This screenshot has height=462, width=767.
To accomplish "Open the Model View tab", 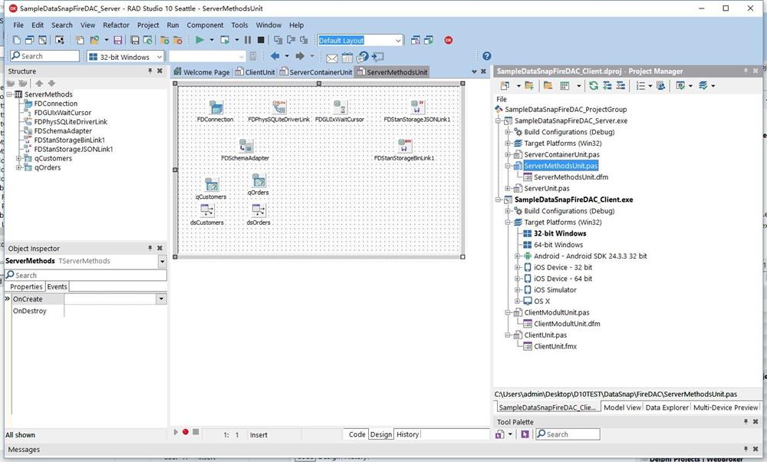I will [x=622, y=408].
